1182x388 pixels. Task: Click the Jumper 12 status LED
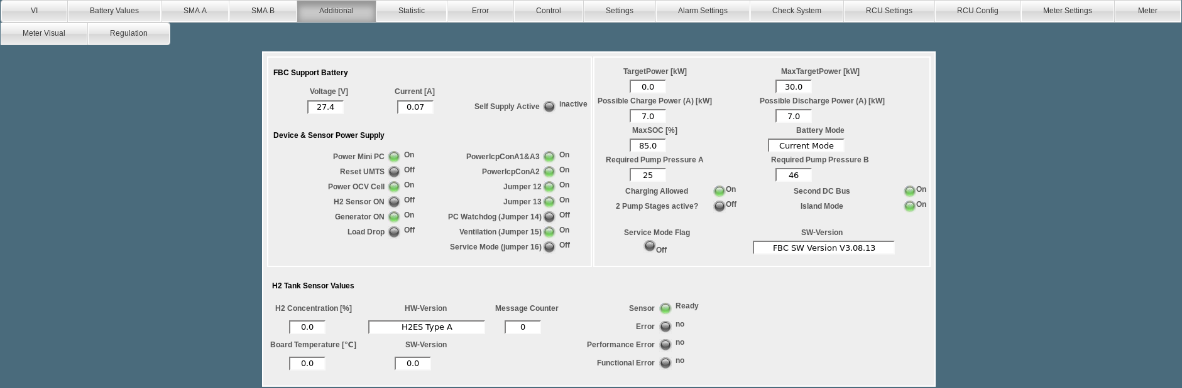[549, 187]
